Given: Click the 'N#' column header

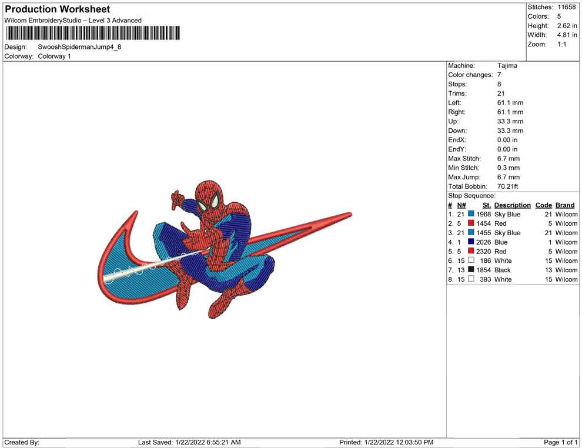Looking at the screenshot, I should pyautogui.click(x=461, y=205).
